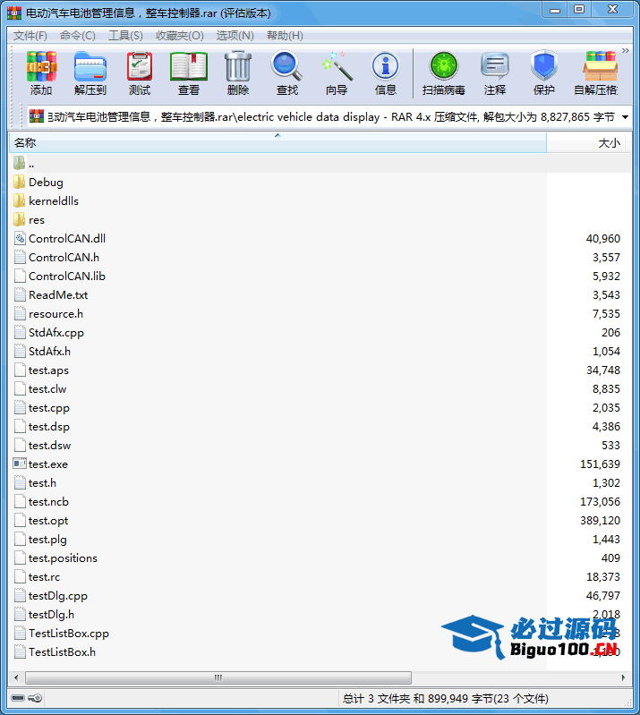This screenshot has width=640, height=715.
Task: Open the Find (查找) magnifier tool
Action: pos(287,73)
